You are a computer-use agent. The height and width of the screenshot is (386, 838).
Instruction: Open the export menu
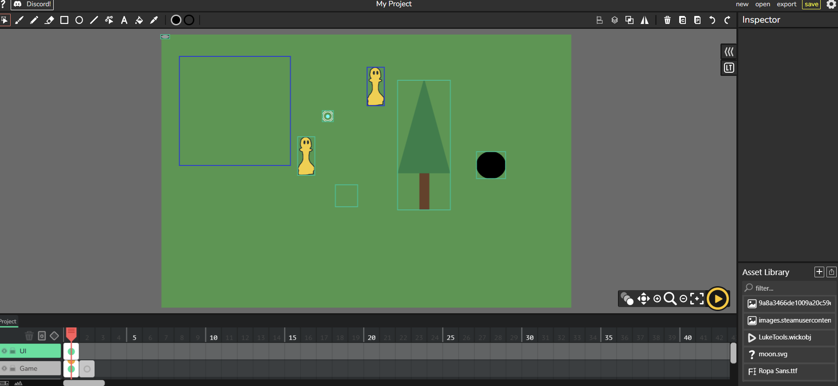(786, 4)
